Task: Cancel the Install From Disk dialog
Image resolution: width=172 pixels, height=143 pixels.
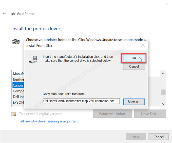Action: [134, 67]
